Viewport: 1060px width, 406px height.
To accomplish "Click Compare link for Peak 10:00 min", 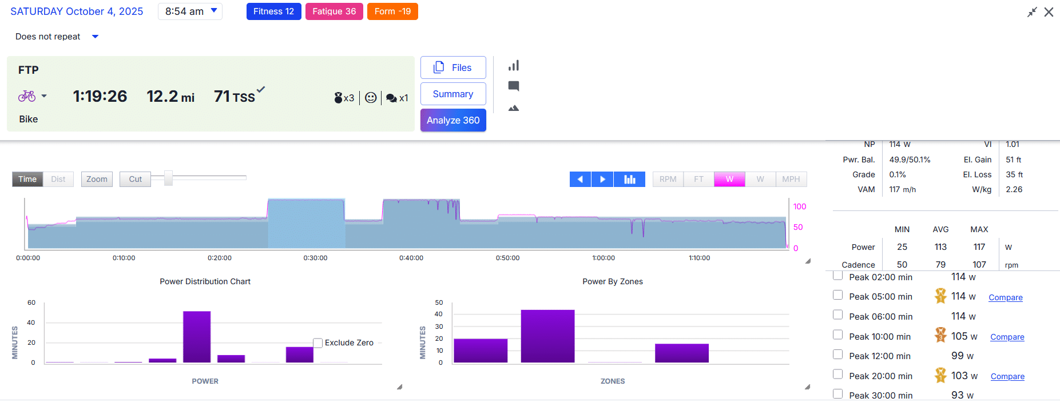I will pyautogui.click(x=1007, y=337).
